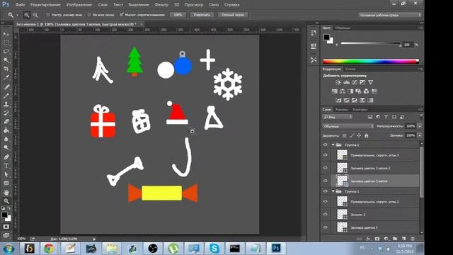This screenshot has height=255, width=453.
Task: Create a new group folder
Action: (395, 239)
